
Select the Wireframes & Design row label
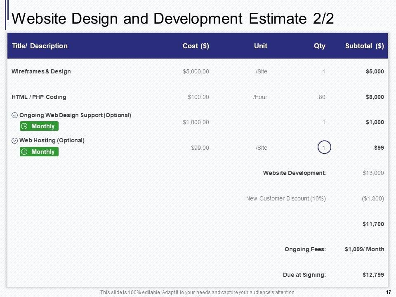[x=41, y=71]
